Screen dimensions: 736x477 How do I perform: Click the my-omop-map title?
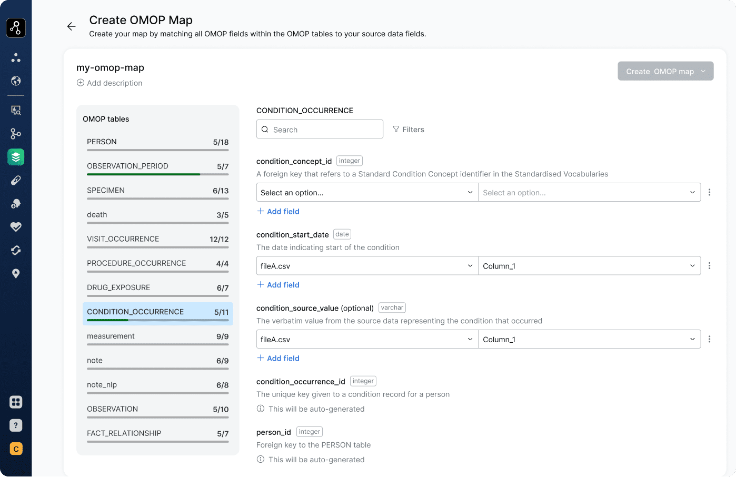coord(110,67)
